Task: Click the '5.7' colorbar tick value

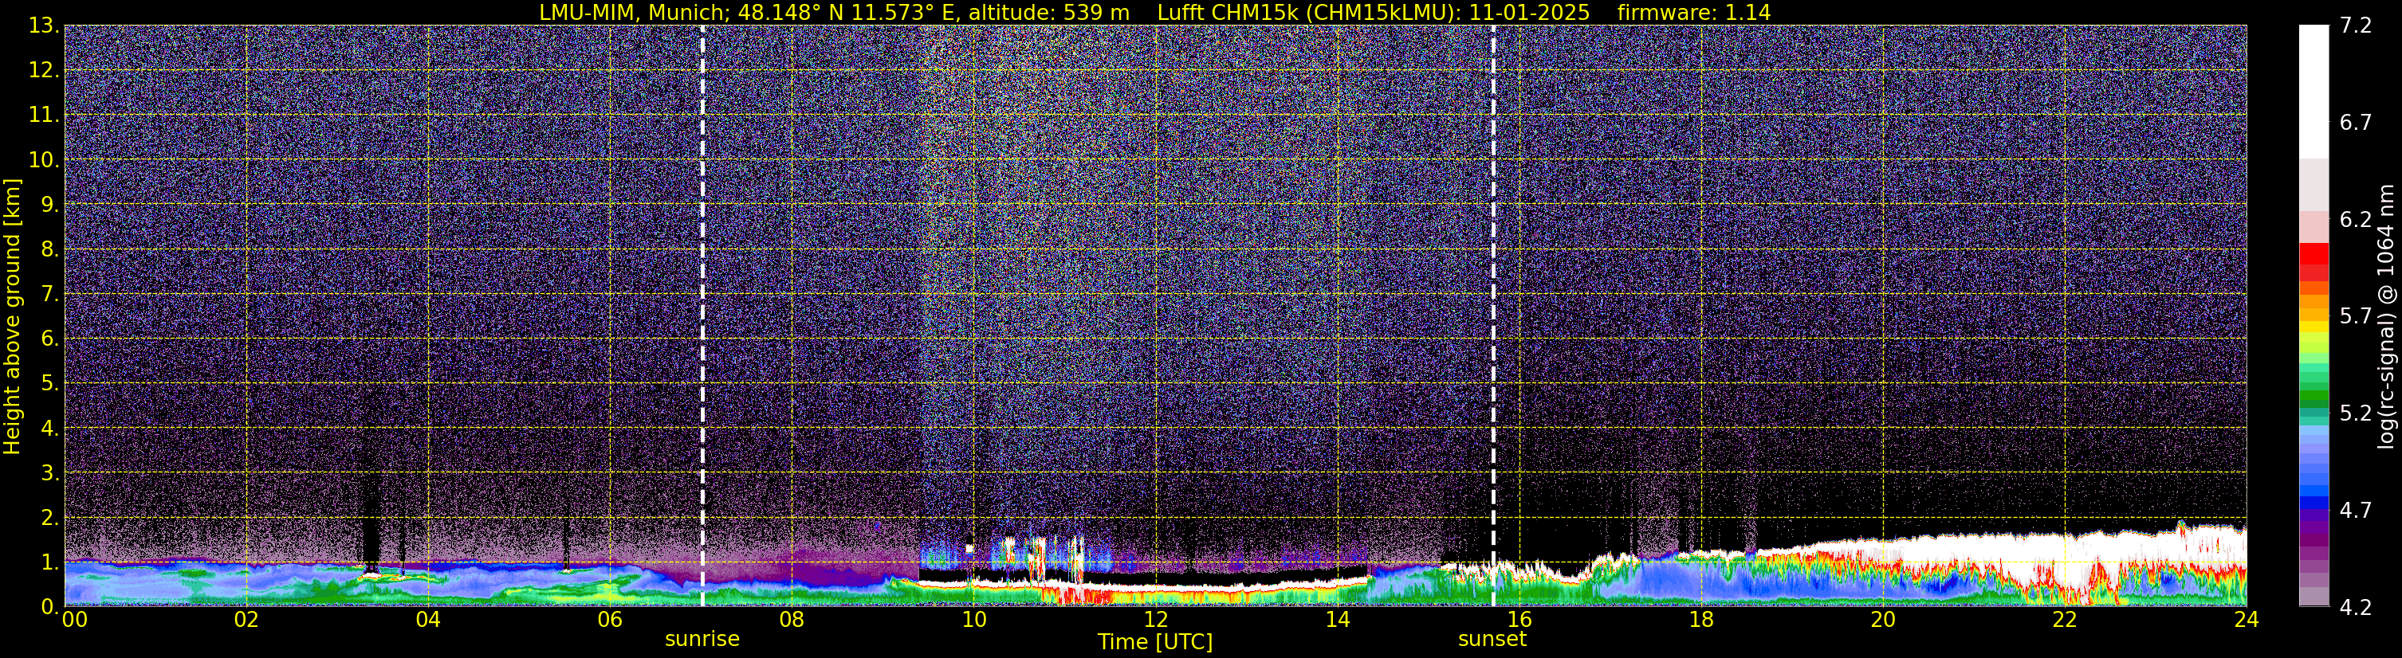Action: 2356,317
